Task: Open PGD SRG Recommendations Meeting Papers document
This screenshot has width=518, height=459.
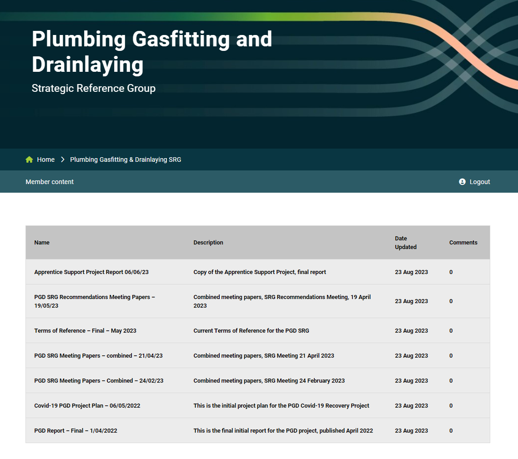Action: click(x=95, y=301)
